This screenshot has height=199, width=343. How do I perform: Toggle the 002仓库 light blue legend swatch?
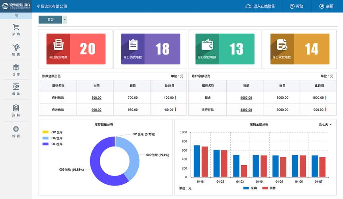click(45, 138)
